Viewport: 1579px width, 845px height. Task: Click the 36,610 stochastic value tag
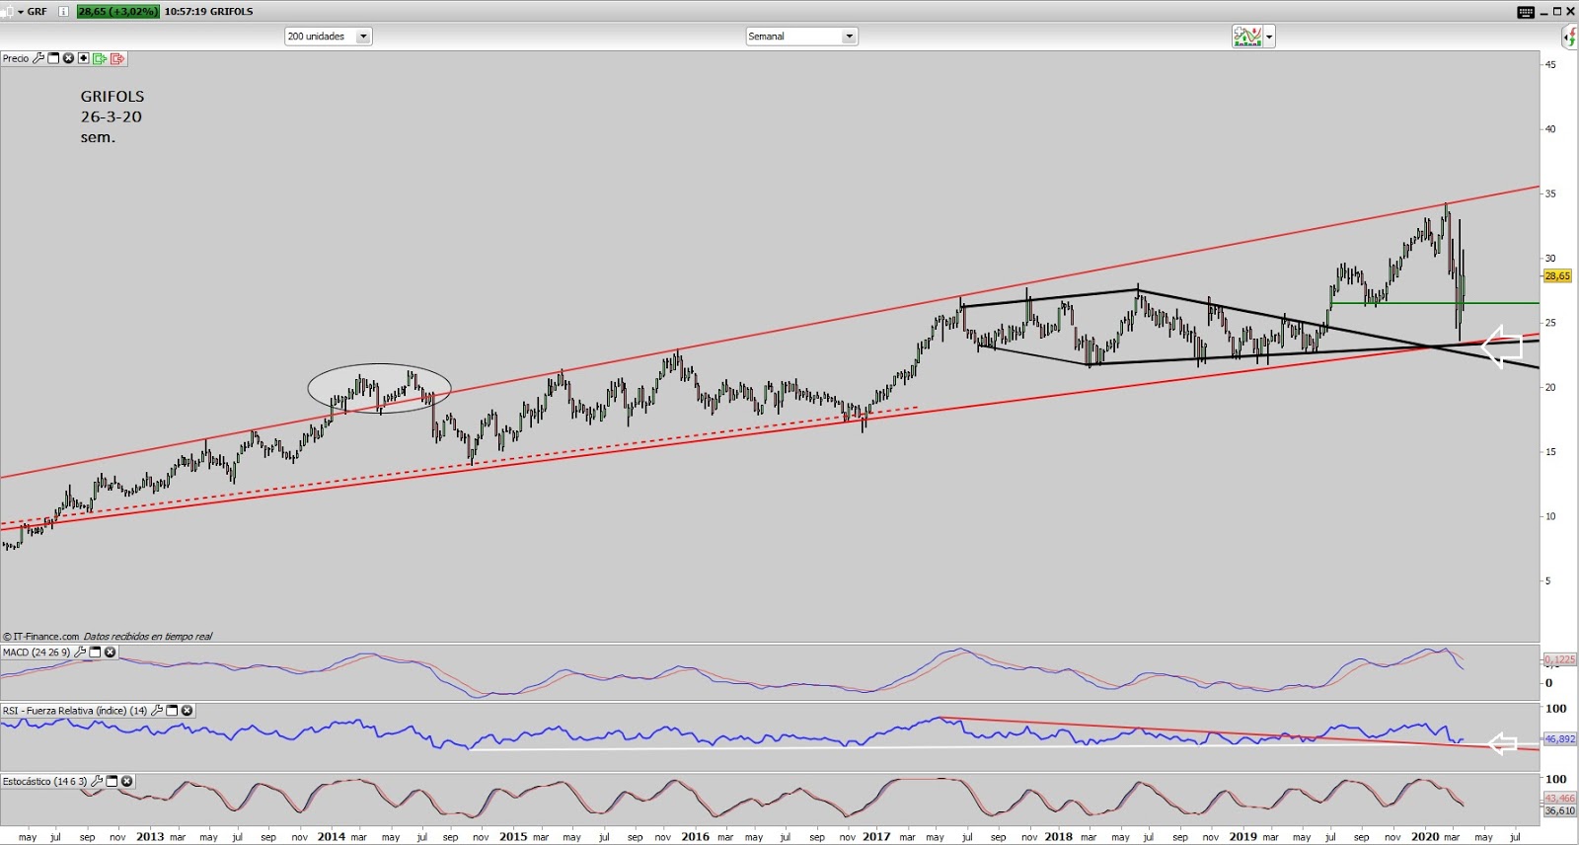point(1559,810)
